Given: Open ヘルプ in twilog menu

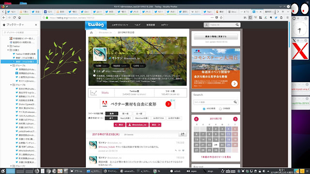Looking at the screenshot, I should point(137,25).
